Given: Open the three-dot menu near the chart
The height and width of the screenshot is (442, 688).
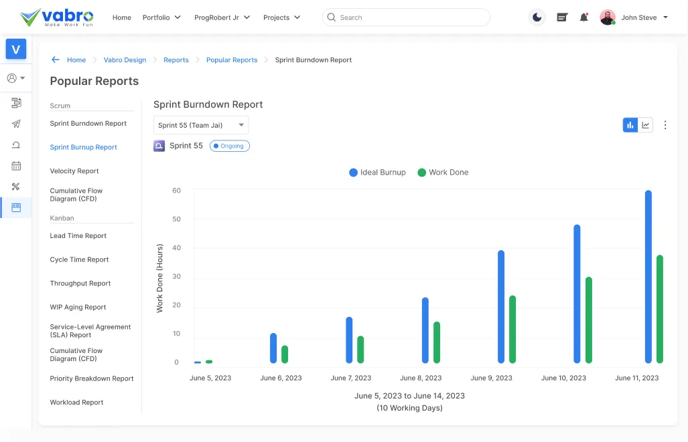Looking at the screenshot, I should click(x=665, y=125).
